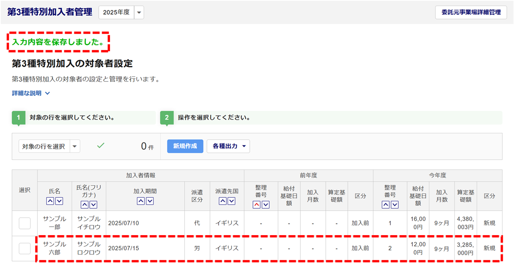Sort 派遣先国 column descending arrow
This screenshot has width=514, height=268.
tap(231, 201)
